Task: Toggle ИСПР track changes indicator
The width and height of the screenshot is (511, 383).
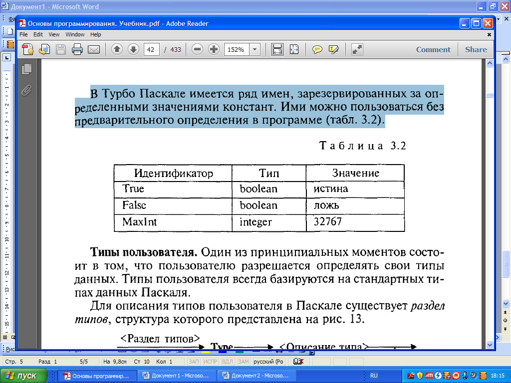Action: [x=211, y=362]
